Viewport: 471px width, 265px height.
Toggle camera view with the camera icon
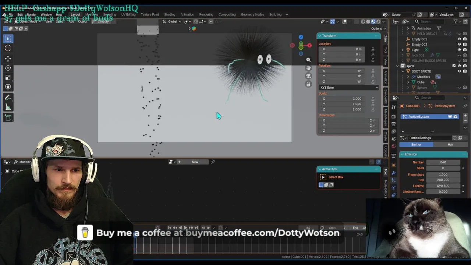point(308,76)
